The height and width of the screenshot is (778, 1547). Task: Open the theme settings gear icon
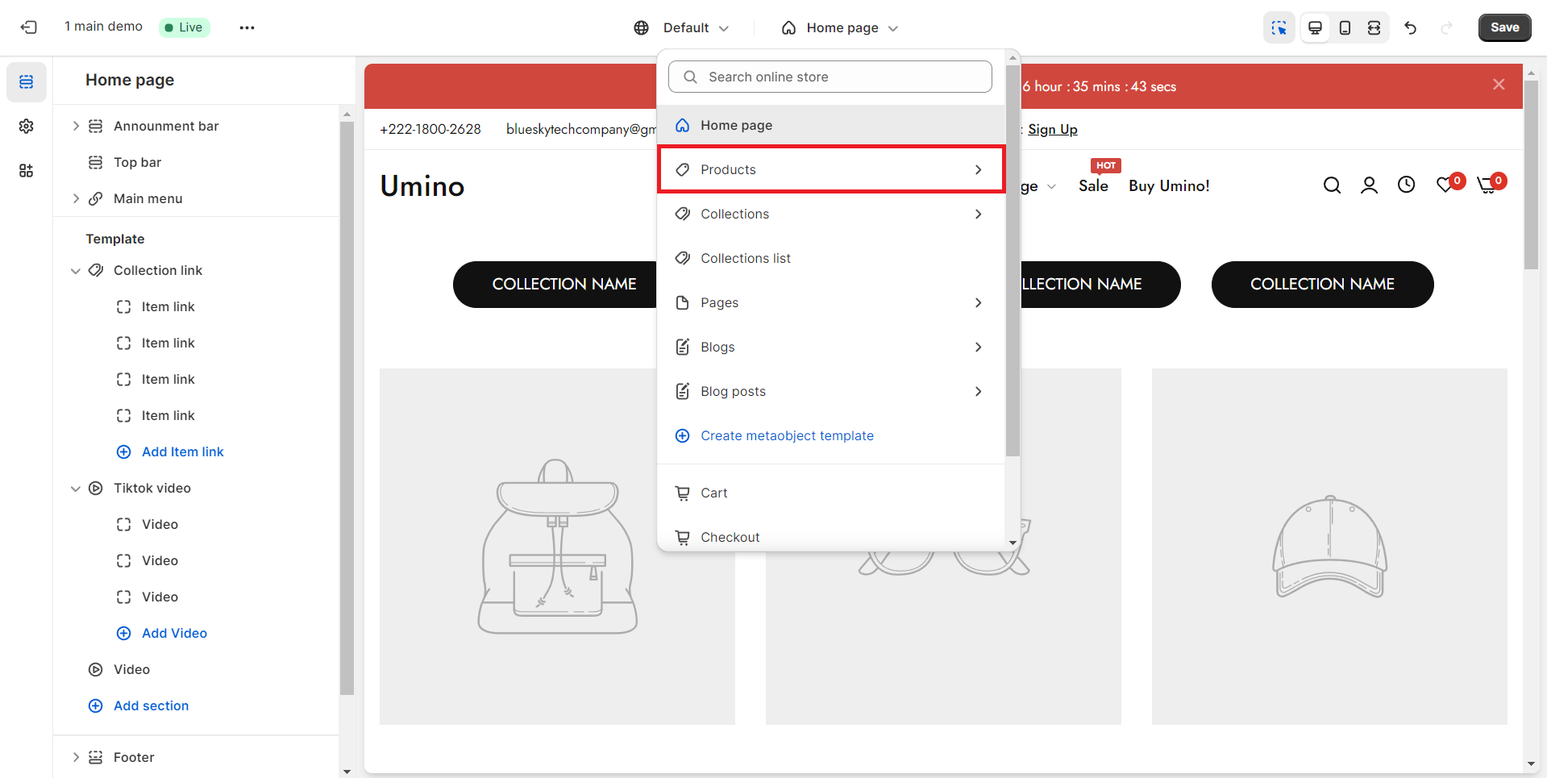[x=27, y=127]
